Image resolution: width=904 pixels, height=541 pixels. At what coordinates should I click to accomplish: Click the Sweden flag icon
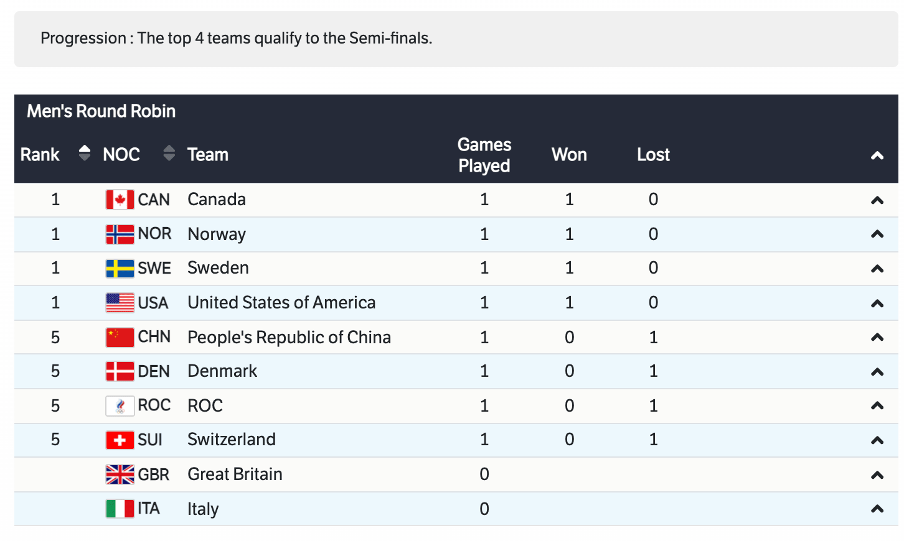120,268
